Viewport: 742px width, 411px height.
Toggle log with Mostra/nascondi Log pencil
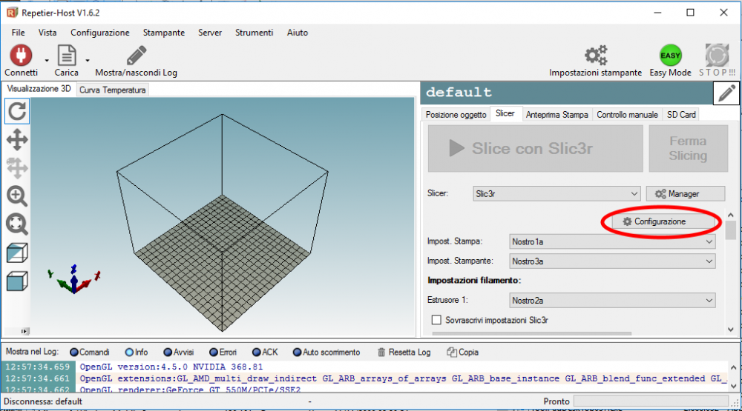[136, 56]
